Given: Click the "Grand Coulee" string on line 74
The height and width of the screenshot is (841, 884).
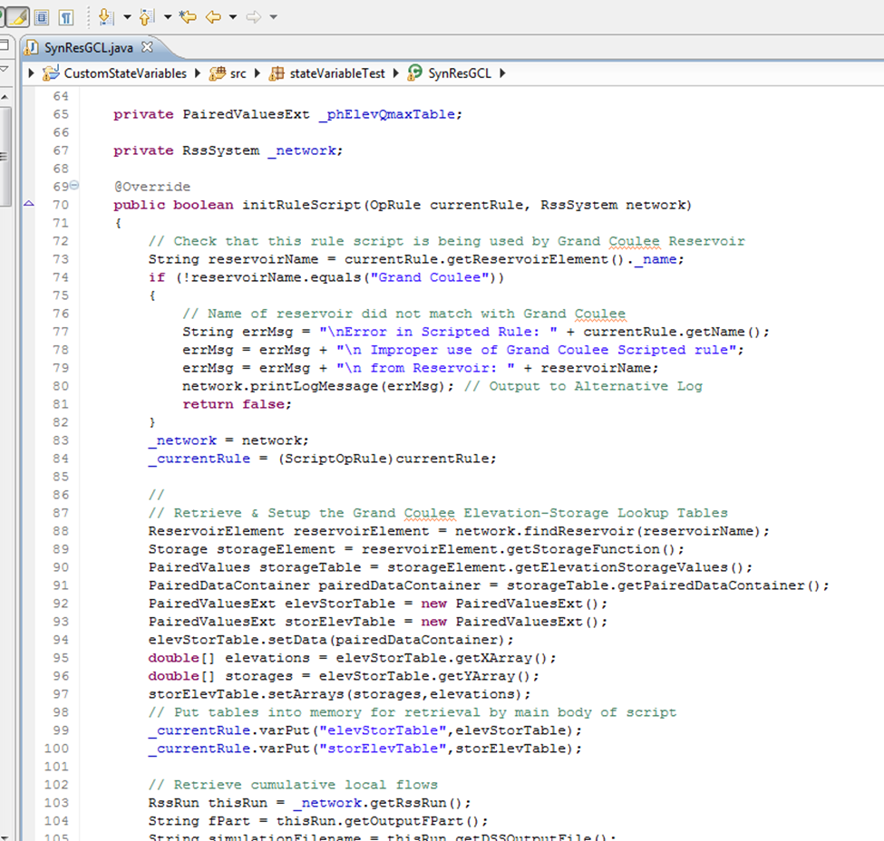Looking at the screenshot, I should 430,277.
